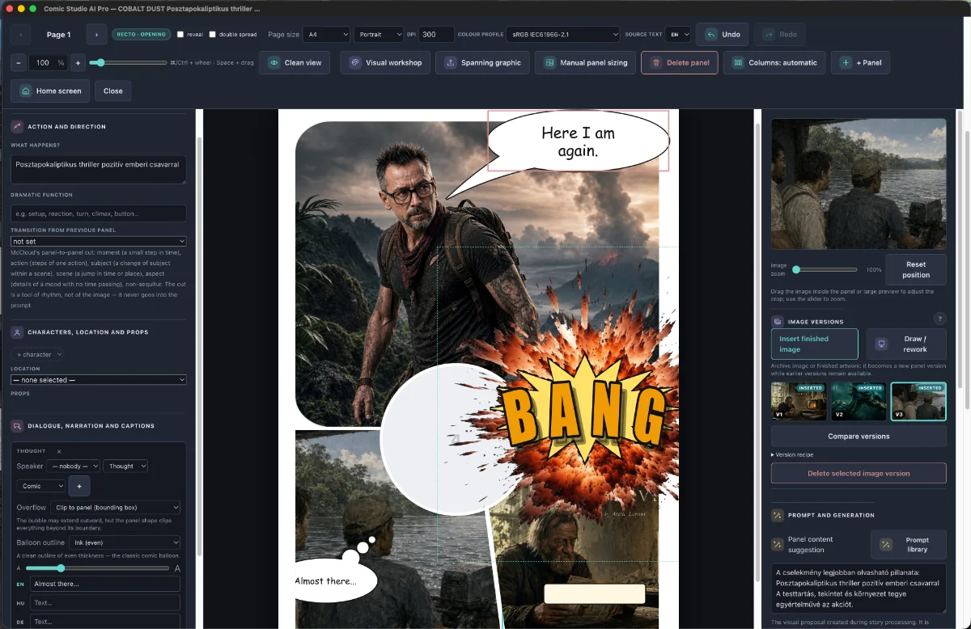This screenshot has height=629, width=971.
Task: Open the Portrait orientation dropdown
Action: 378,35
